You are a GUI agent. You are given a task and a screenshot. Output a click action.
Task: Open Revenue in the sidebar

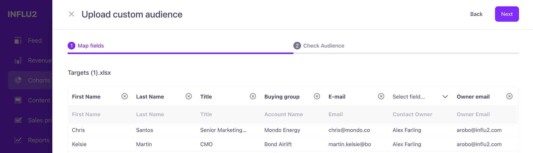tap(40, 60)
